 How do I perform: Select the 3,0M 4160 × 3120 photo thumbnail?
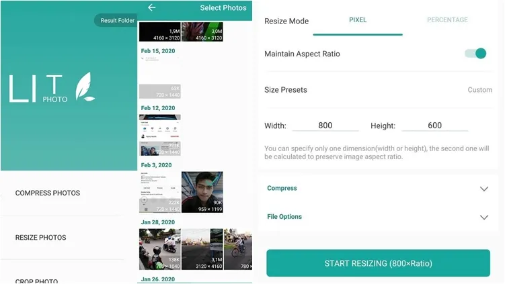point(202,32)
